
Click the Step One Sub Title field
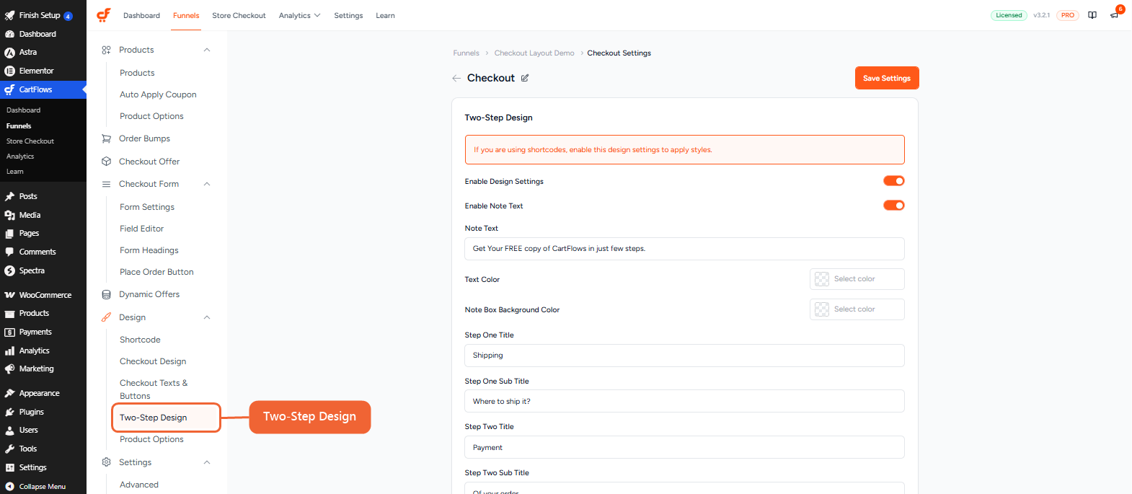pyautogui.click(x=684, y=401)
